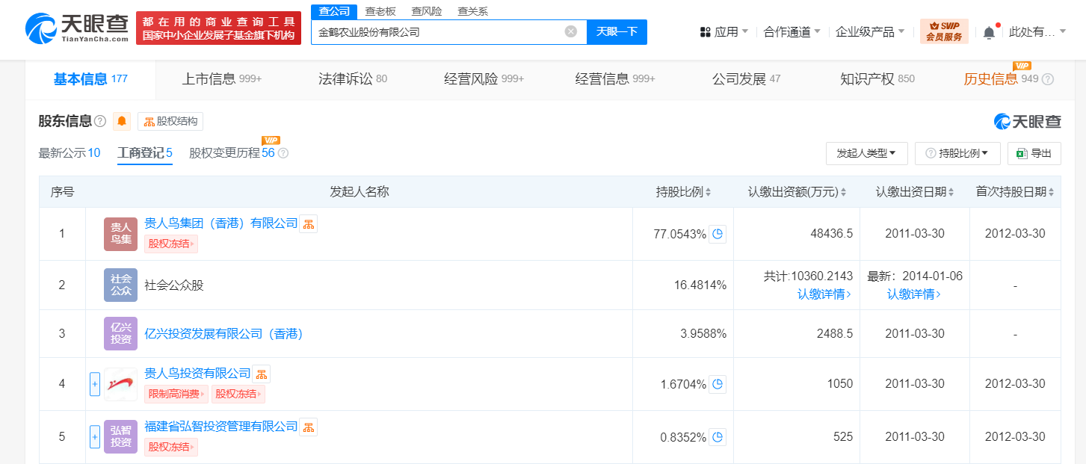Click the 亿兴投资 avatar badge
The image size is (1086, 464).
point(121,333)
